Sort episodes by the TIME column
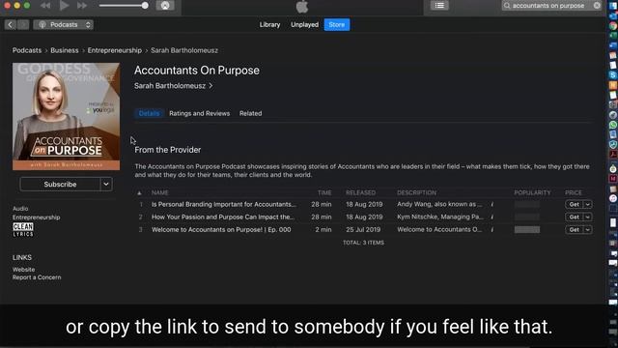The width and height of the screenshot is (618, 348). (x=324, y=193)
